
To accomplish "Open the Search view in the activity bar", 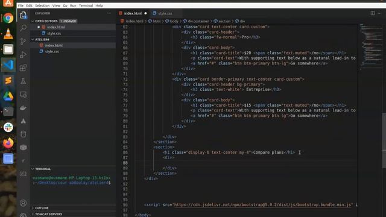I will click(23, 28).
